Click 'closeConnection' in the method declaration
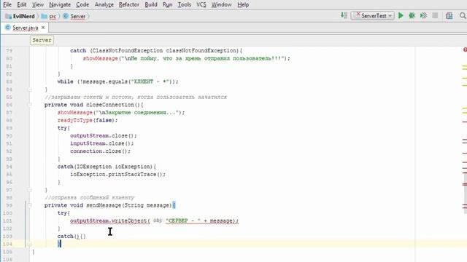 click(x=110, y=105)
